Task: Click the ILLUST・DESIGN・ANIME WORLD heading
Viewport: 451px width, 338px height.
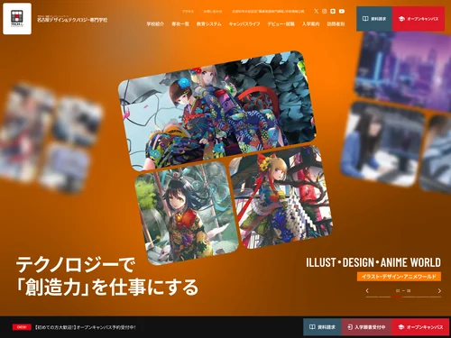Action: (373, 262)
